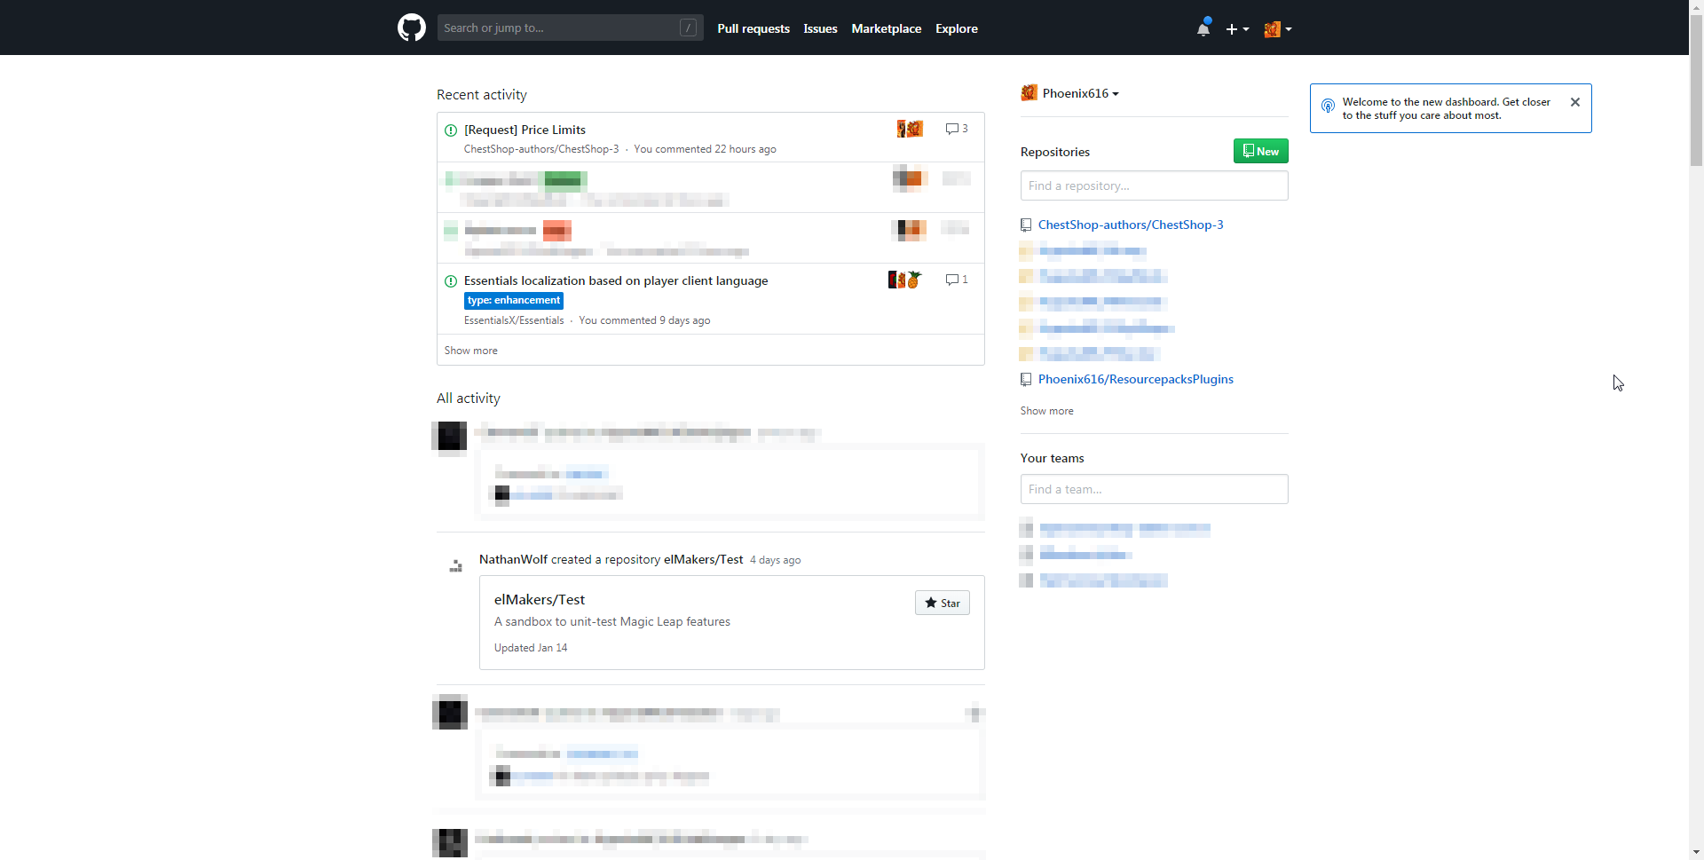Click open-issue icon beside Price Limits
This screenshot has width=1704, height=860.
[x=451, y=130]
